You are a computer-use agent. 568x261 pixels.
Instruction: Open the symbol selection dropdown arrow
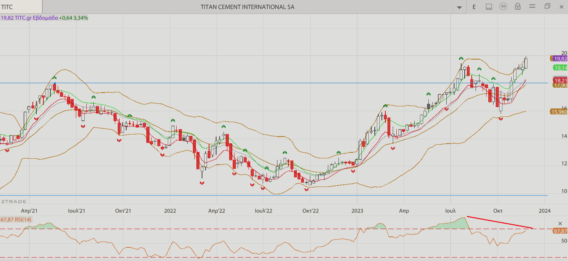[459, 7]
